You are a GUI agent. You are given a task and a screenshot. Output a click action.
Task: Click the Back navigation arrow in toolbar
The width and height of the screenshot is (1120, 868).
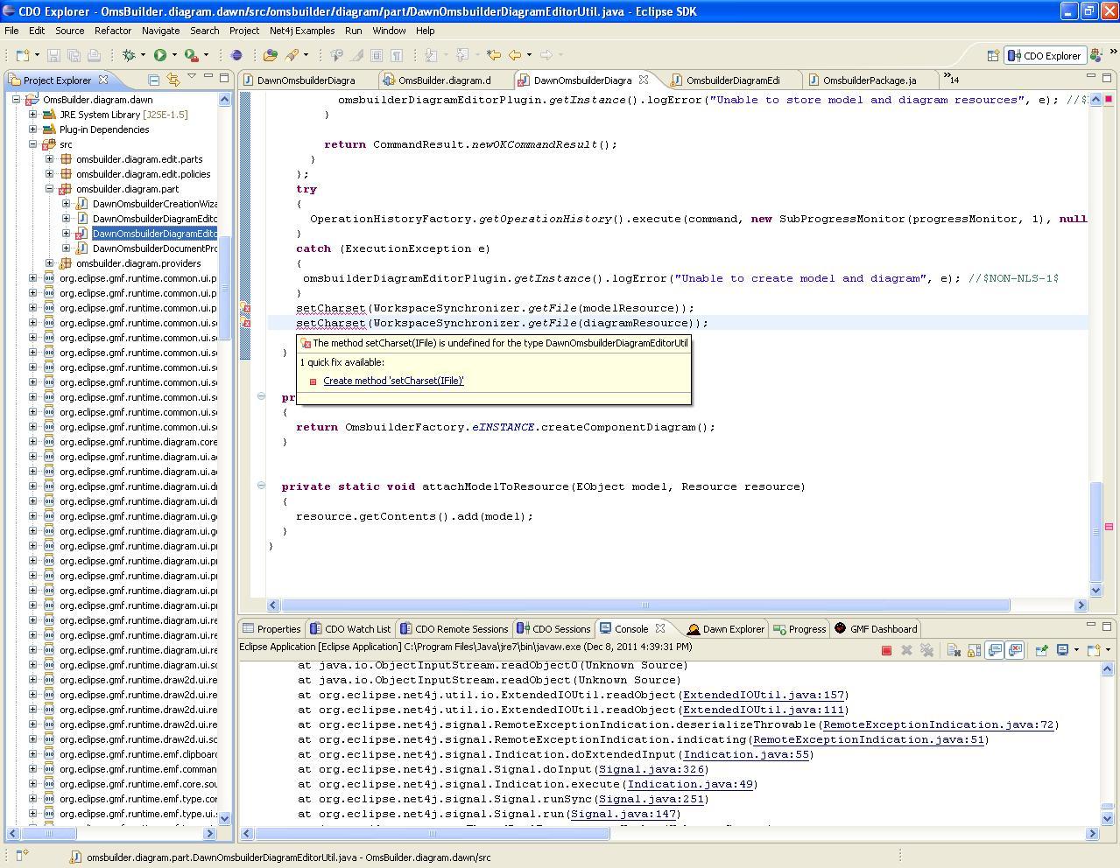(x=516, y=55)
